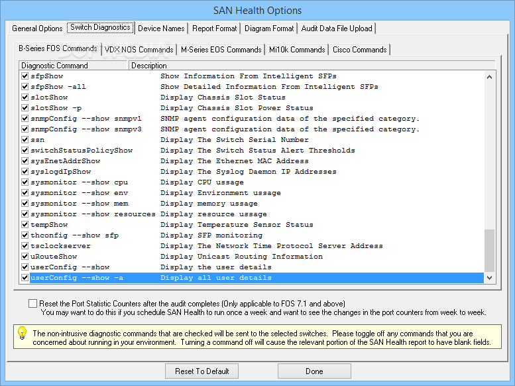The width and height of the screenshot is (515, 386).
Task: Uncheck sysmonitor --show env checkbox
Action: point(25,193)
